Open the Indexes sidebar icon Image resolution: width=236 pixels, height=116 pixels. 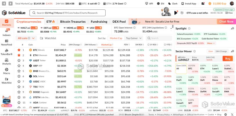coord(7,31)
